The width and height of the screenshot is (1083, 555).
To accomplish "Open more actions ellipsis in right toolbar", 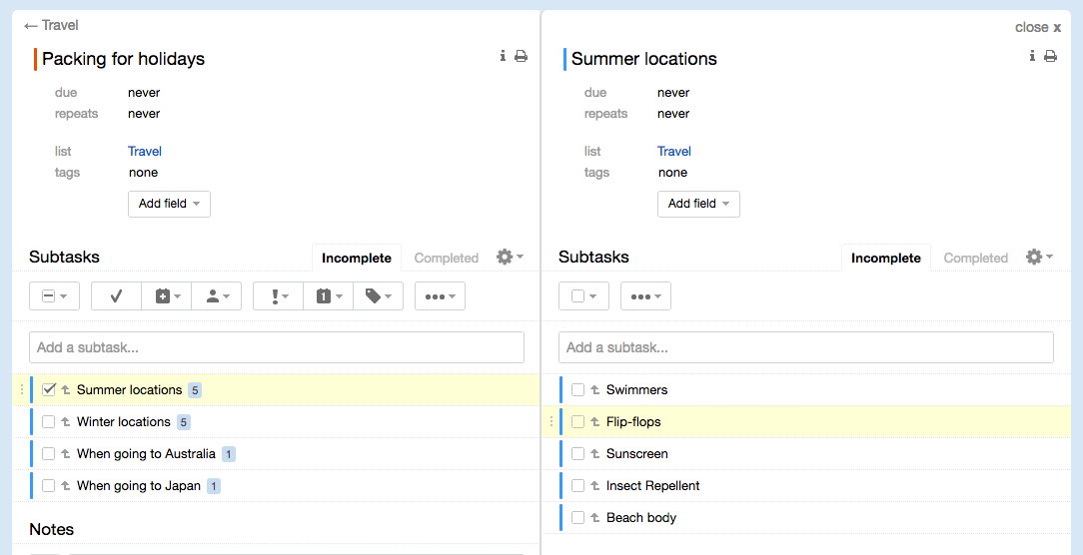I will pos(645,296).
